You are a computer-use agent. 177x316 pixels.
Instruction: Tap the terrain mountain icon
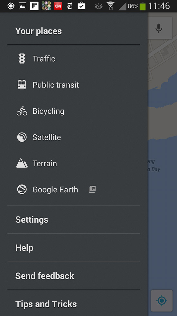22,163
